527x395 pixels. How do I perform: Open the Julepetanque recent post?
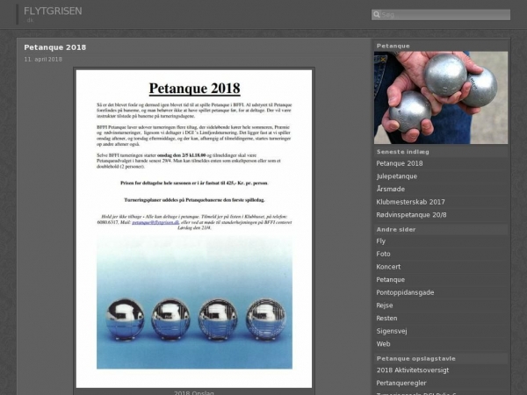coord(397,176)
